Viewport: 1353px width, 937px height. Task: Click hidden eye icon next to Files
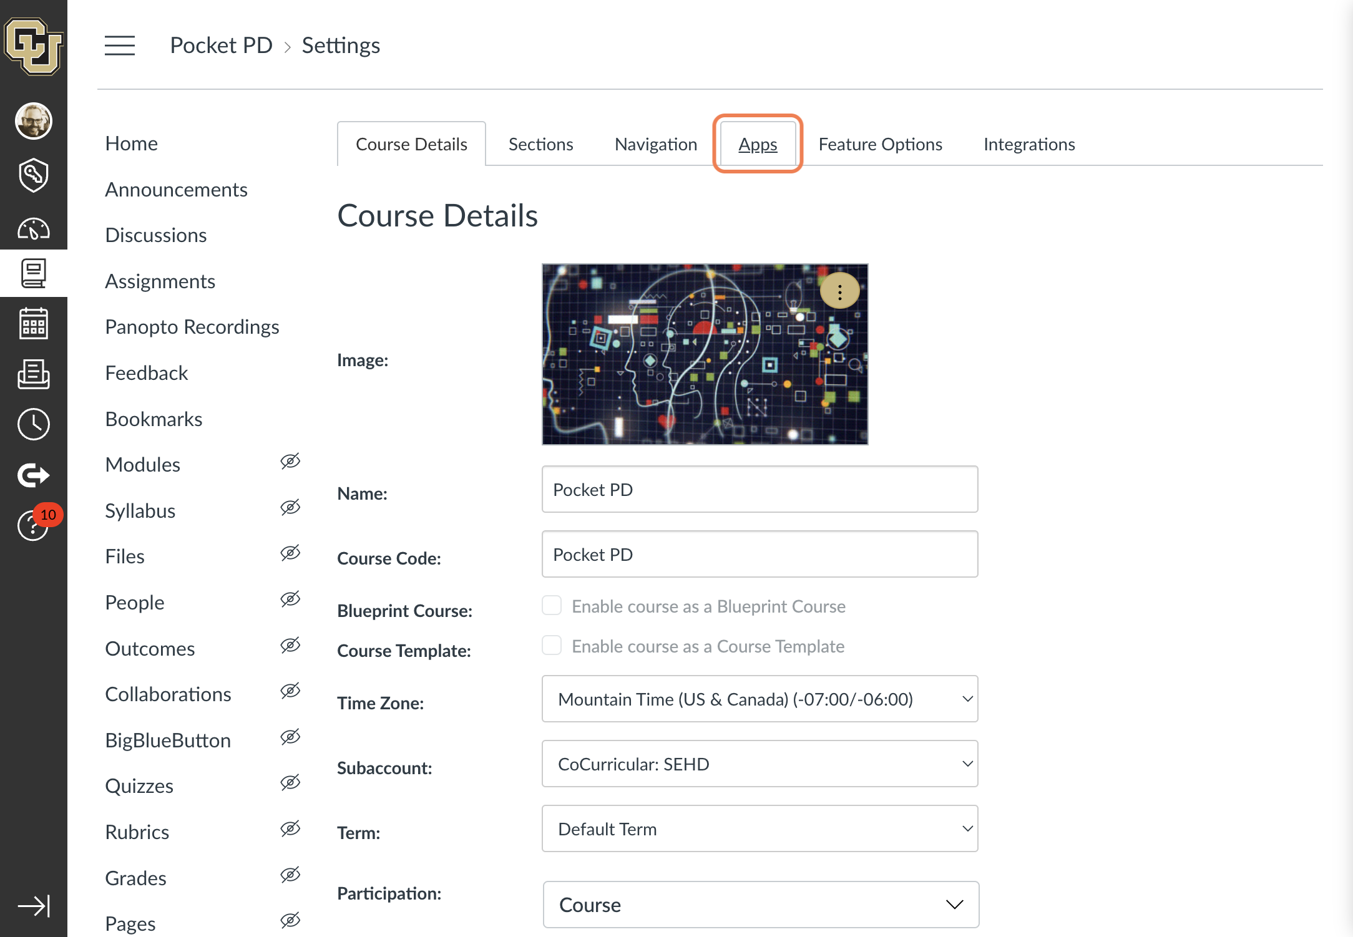[x=290, y=553]
